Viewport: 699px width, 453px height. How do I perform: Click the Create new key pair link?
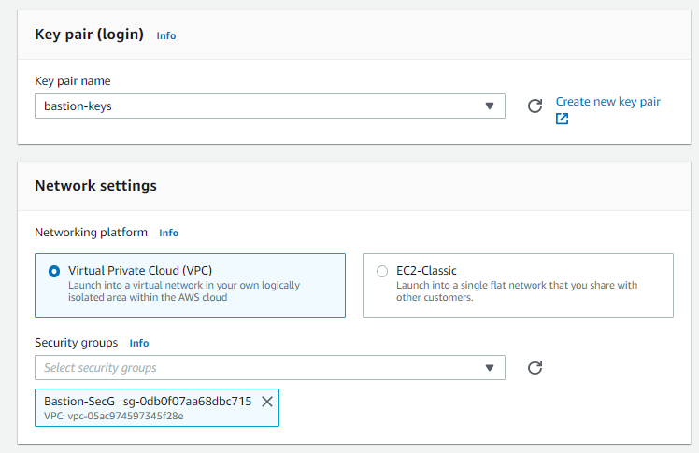(x=607, y=102)
